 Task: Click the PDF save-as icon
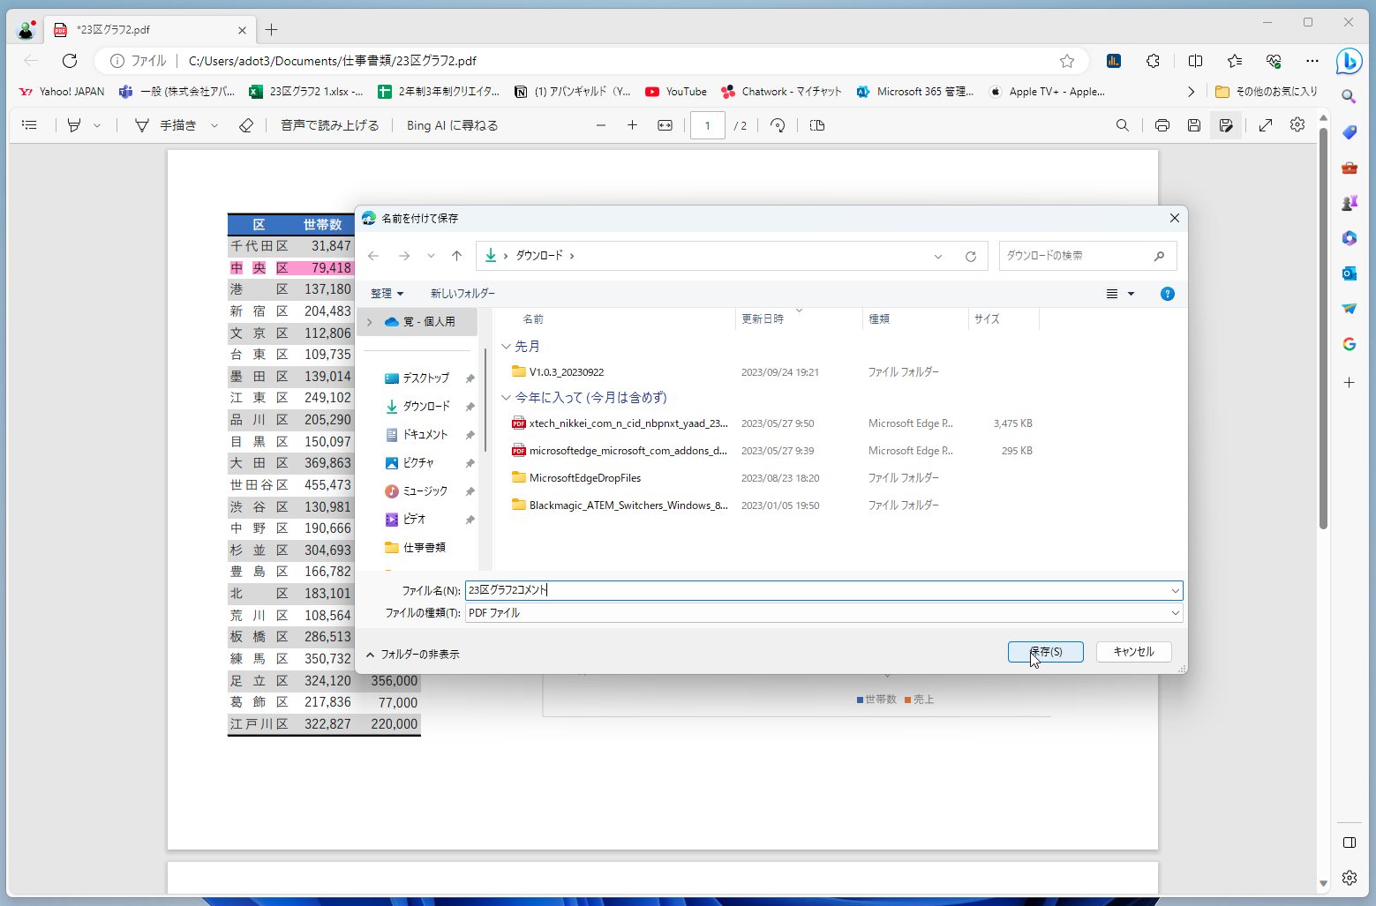pos(1226,125)
